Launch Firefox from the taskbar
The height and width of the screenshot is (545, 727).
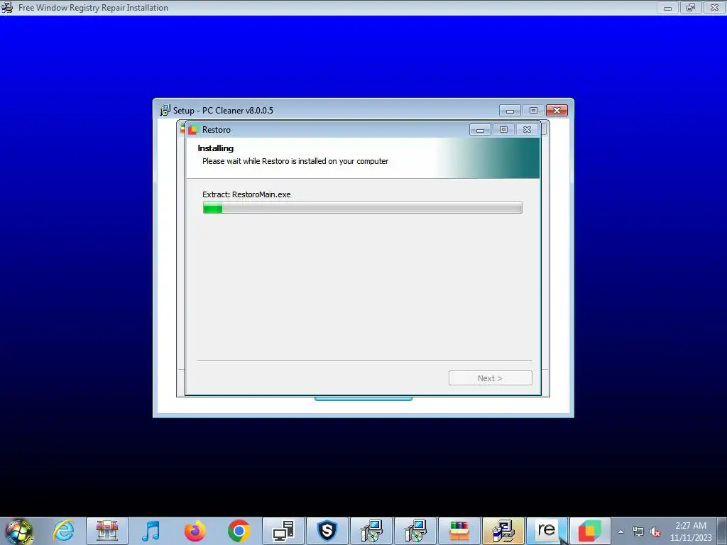[x=195, y=531]
